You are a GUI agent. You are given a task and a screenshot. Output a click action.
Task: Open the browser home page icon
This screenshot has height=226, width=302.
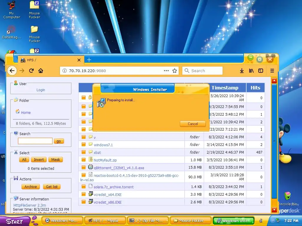41,71
